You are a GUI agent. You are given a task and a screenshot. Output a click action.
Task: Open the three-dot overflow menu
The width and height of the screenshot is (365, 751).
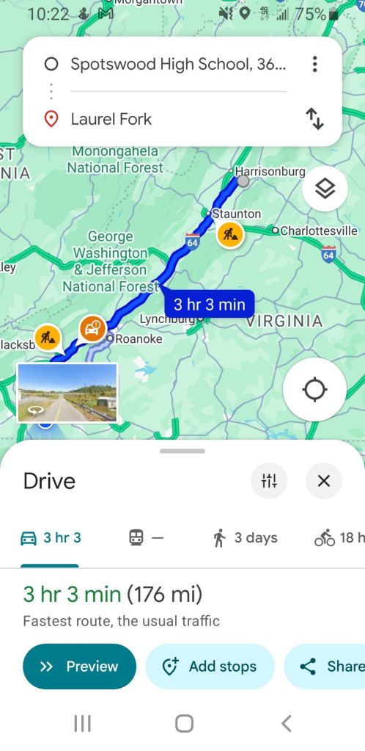click(314, 64)
